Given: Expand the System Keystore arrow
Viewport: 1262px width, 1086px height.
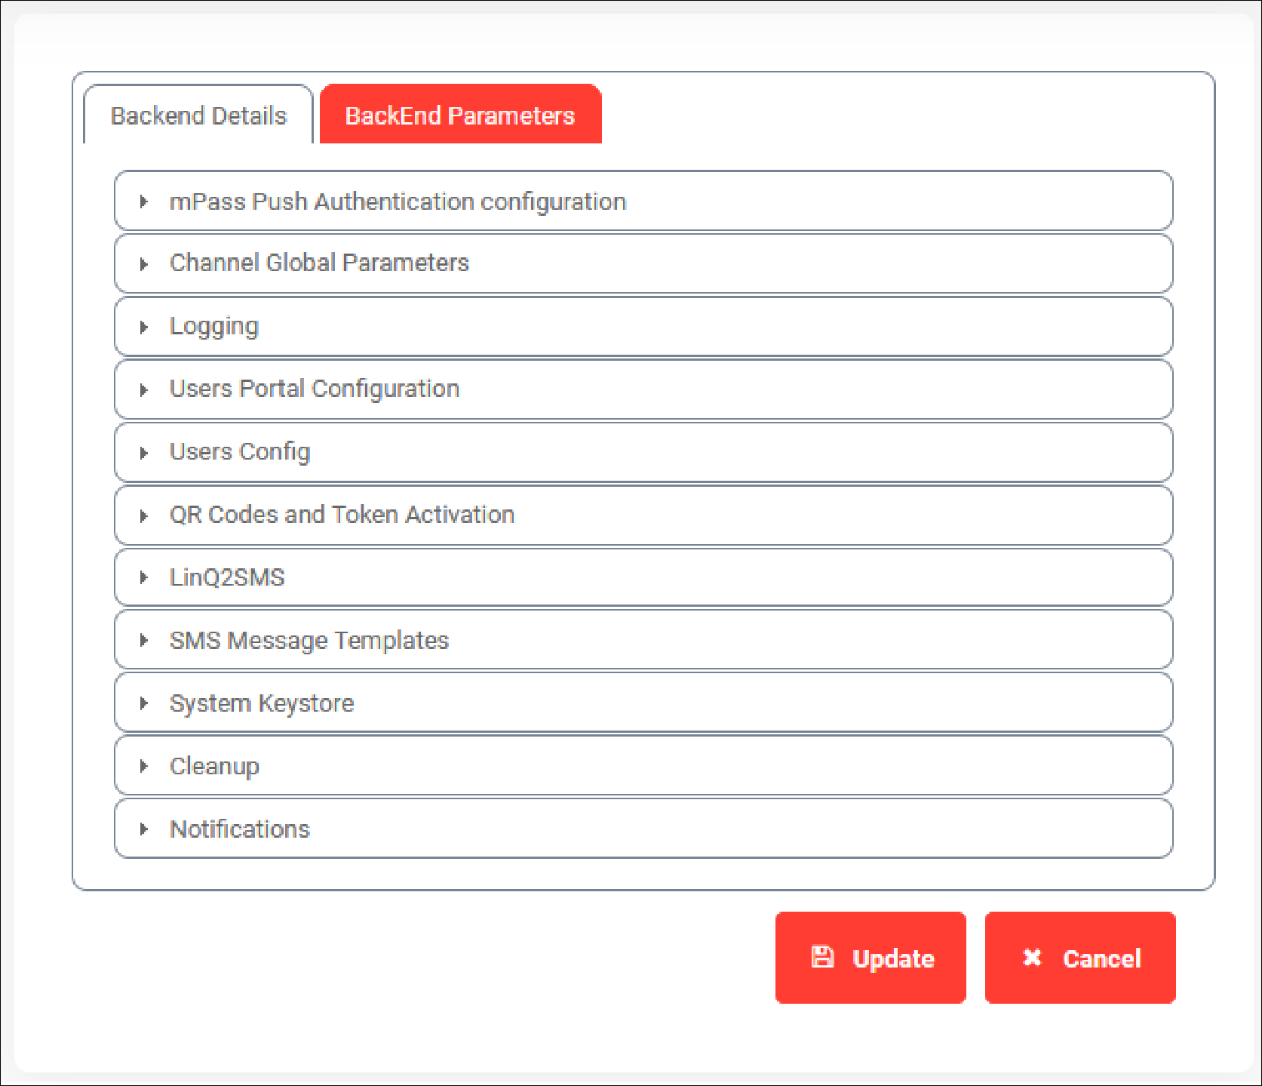Looking at the screenshot, I should click(143, 703).
